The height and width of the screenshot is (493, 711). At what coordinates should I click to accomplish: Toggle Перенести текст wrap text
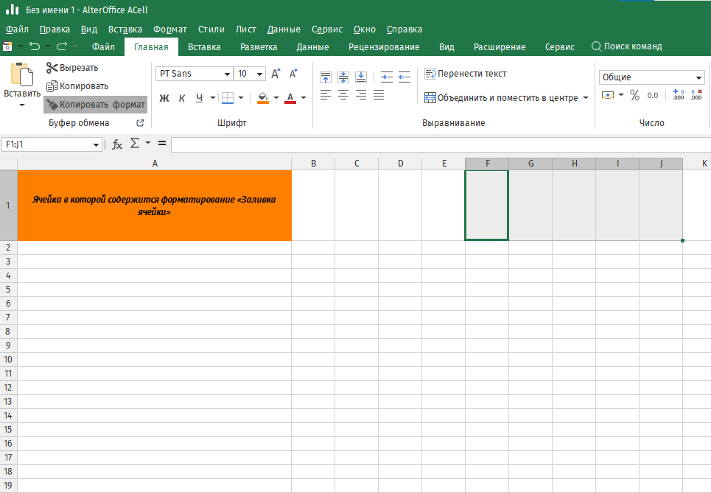click(x=466, y=74)
